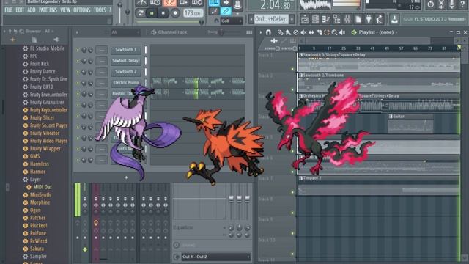Toggle the Playlist magnet snap icon
469x264 pixels.
click(x=268, y=32)
